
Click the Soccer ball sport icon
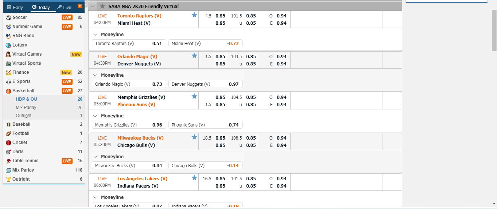click(8, 17)
